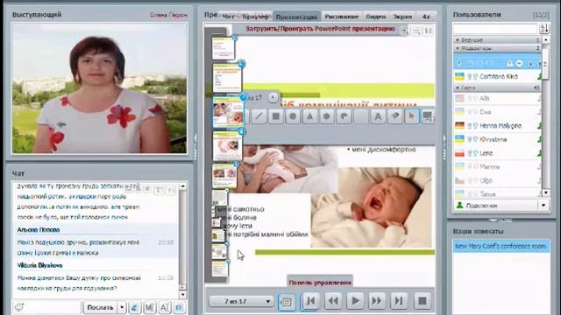Toggle the slide thumbnails panel button
Viewport: 561px width, 315px height.
pos(287,302)
